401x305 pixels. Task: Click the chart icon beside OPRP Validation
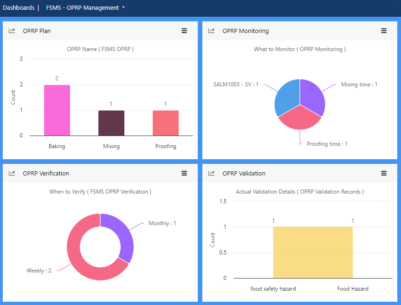pyautogui.click(x=211, y=173)
